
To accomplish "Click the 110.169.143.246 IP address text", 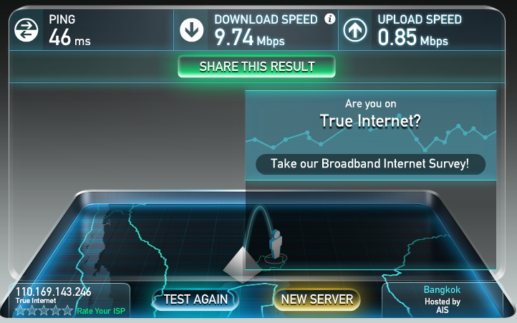I will (54, 291).
